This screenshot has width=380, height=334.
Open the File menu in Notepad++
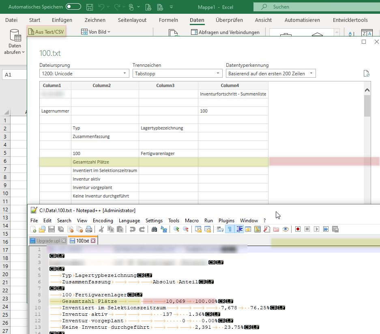[34, 221]
